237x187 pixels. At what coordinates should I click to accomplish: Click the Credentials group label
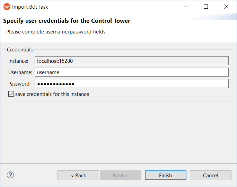(20, 50)
